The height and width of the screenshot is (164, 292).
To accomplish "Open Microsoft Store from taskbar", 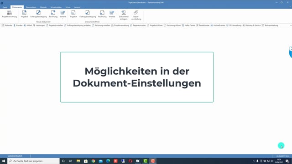I will tap(86, 161).
